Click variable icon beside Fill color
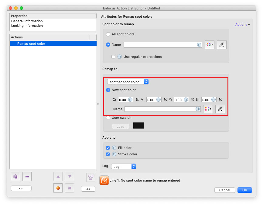The height and width of the screenshot is (205, 263). [x=114, y=148]
